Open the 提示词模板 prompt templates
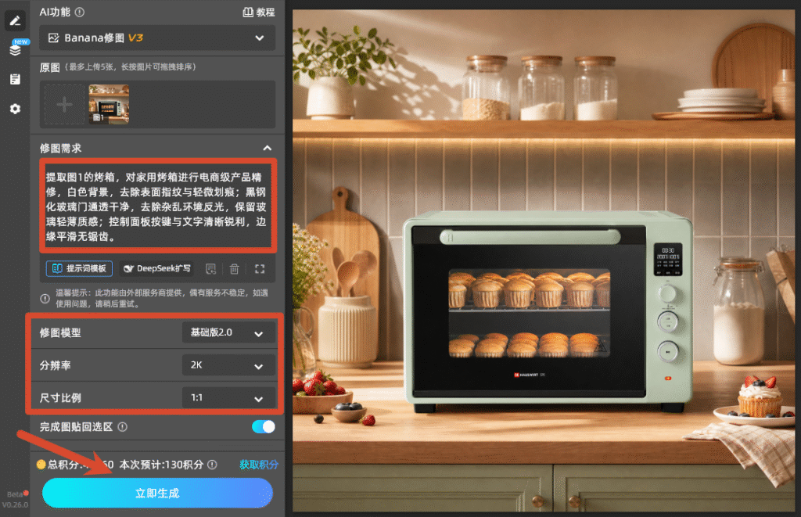The width and height of the screenshot is (801, 517). pos(79,269)
